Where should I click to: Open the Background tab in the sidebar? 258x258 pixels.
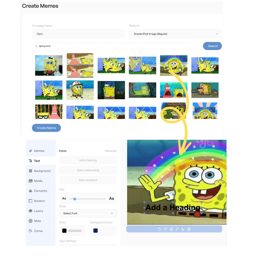click(x=40, y=171)
